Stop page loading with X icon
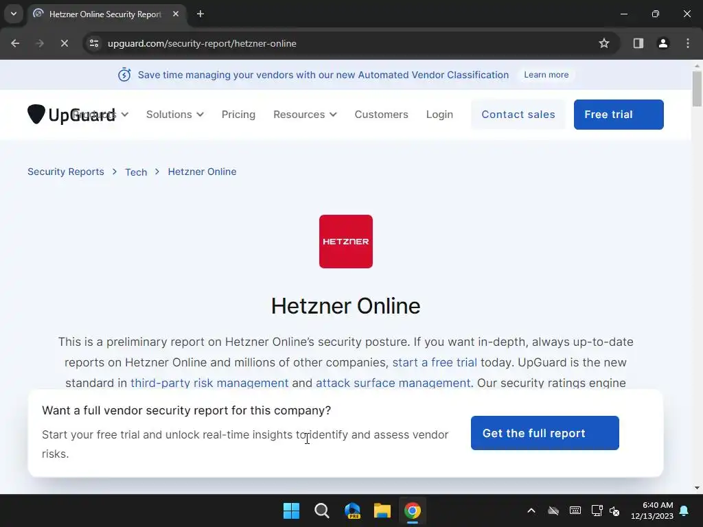Viewport: 703px width, 527px height. pos(65,43)
